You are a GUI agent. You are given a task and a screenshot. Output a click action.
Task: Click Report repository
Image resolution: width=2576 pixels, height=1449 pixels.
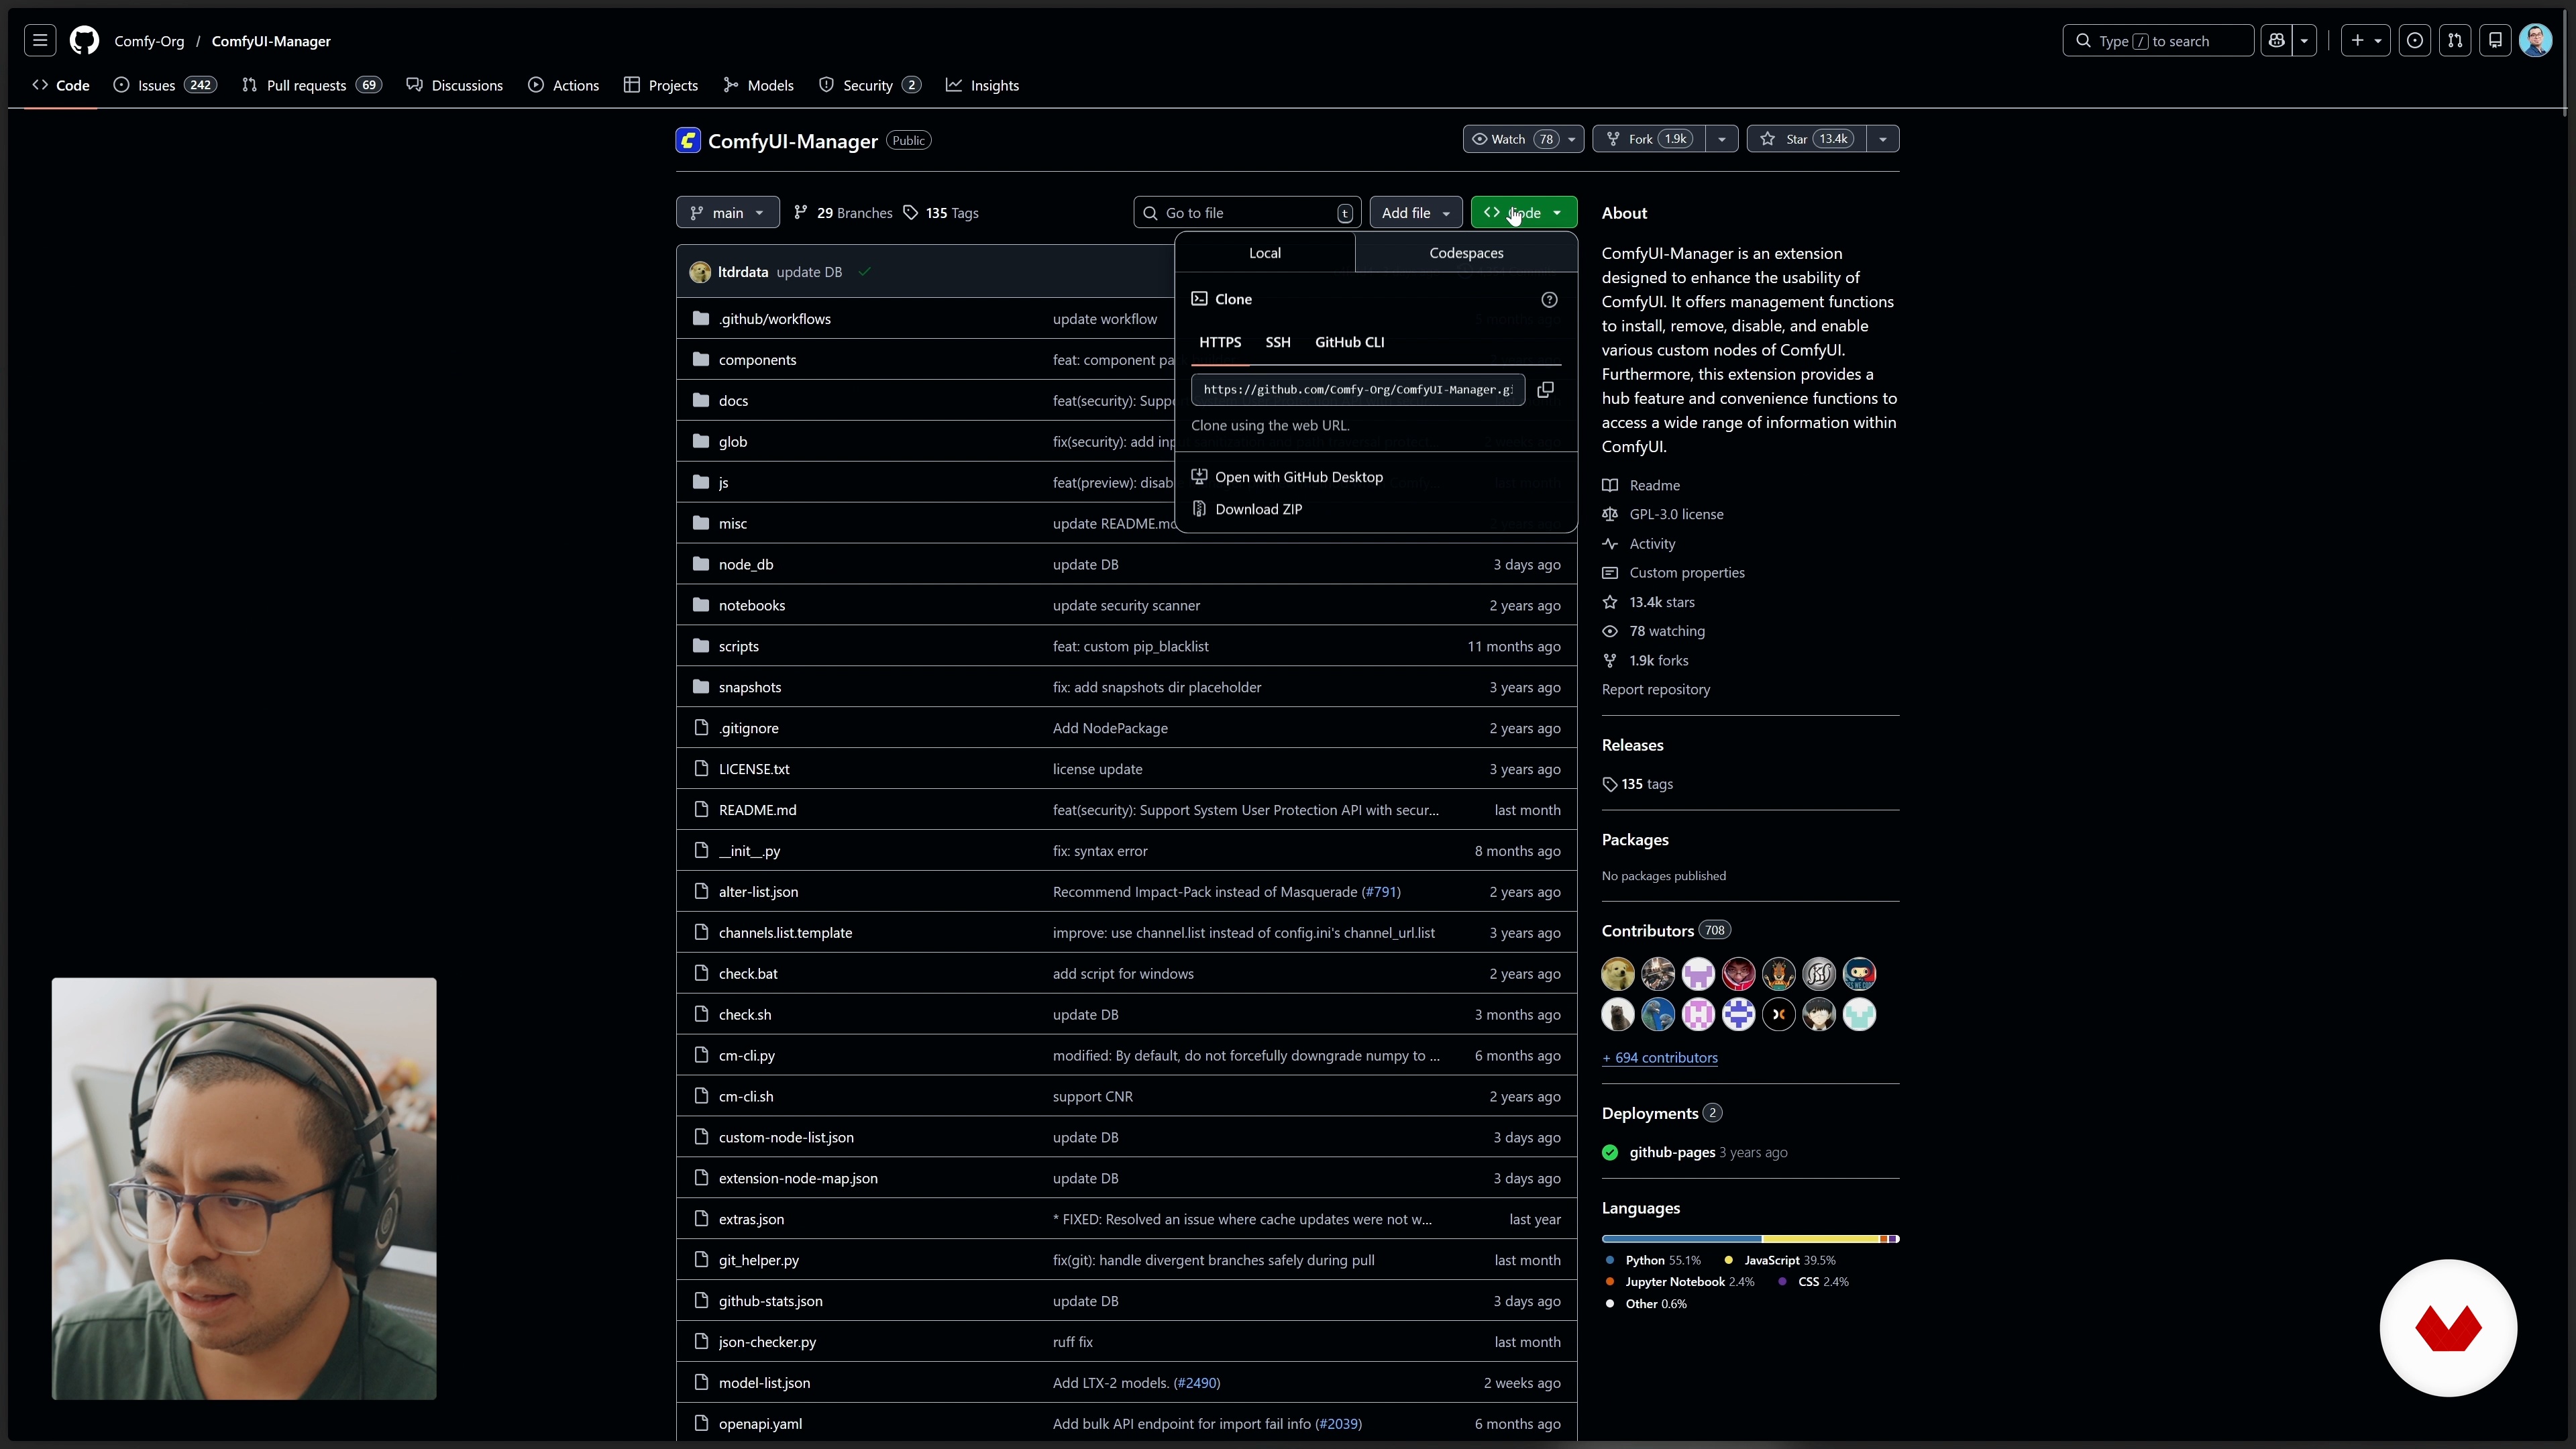coord(1656,689)
